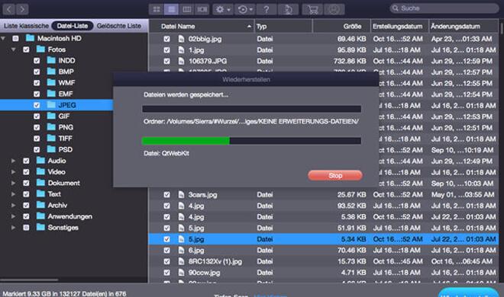The width and height of the screenshot is (504, 297).
Task: Collapse the Fotos folder triangle
Action: click(14, 49)
